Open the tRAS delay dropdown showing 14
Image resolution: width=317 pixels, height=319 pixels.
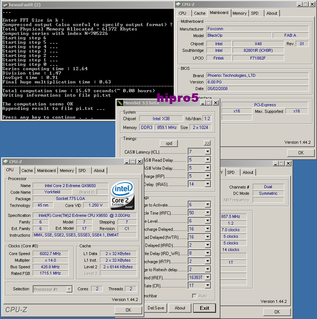(x=208, y=184)
